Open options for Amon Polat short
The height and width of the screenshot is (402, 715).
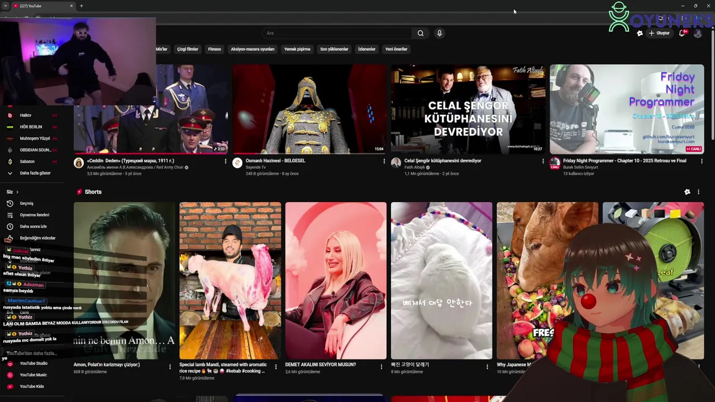[x=170, y=367]
